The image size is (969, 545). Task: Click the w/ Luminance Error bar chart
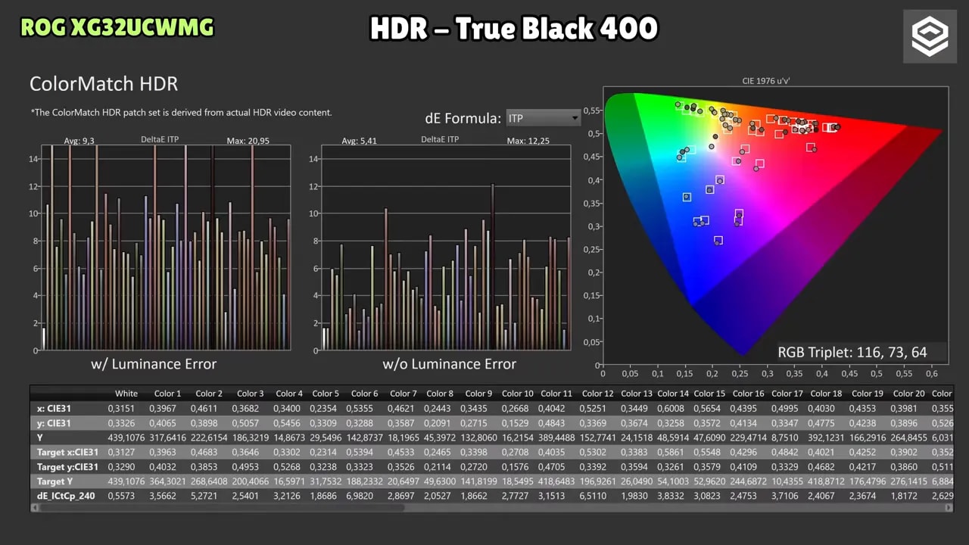tap(165, 248)
